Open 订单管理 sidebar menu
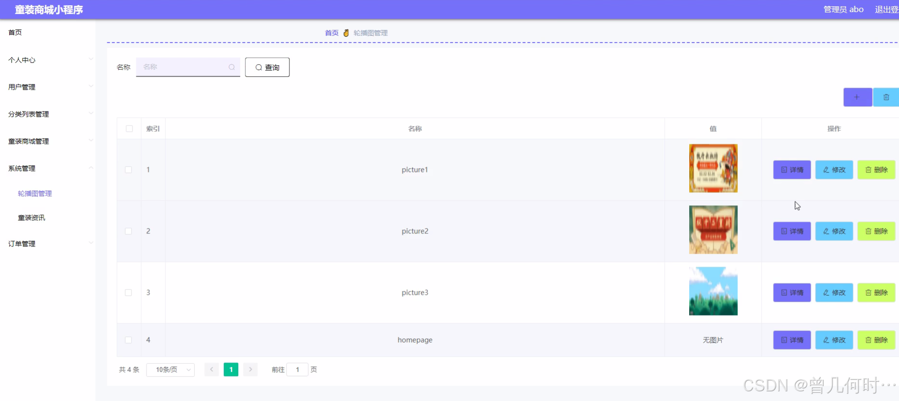 pyautogui.click(x=22, y=243)
